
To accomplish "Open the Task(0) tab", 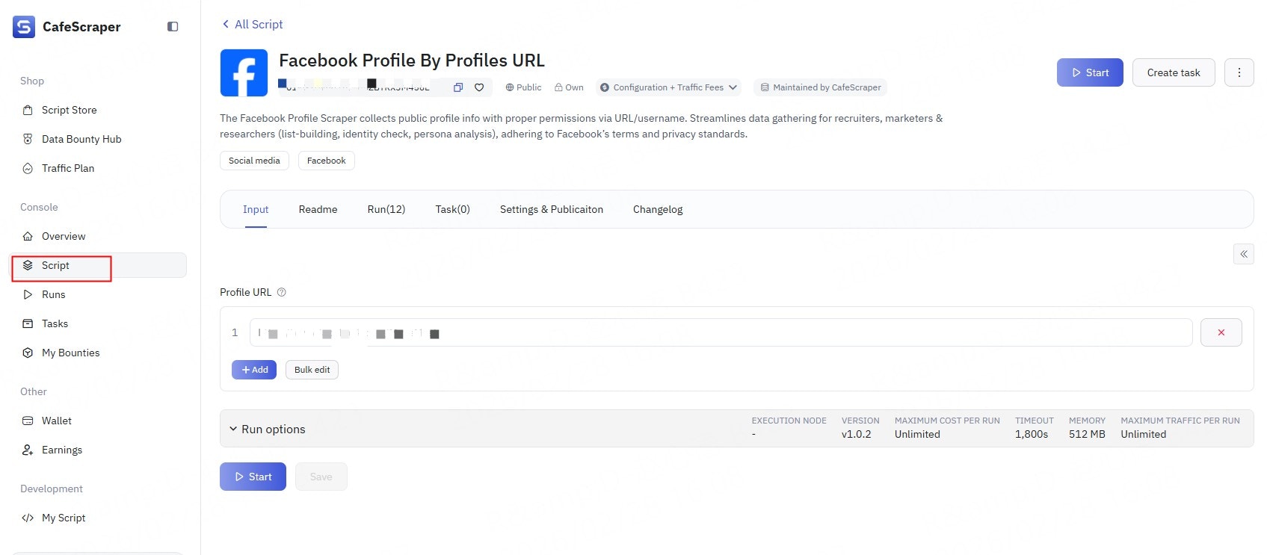I will pyautogui.click(x=453, y=209).
